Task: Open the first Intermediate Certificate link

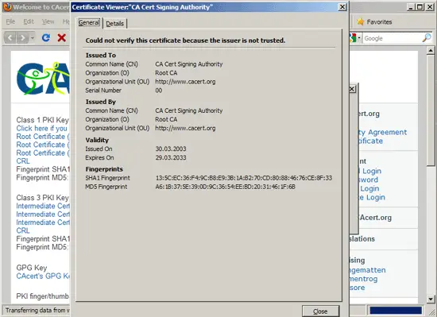Action: pos(43,206)
